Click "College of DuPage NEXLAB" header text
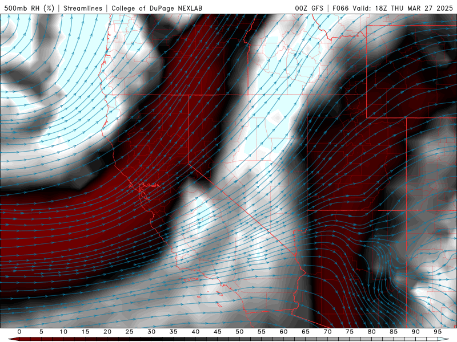The height and width of the screenshot is (342, 457). click(x=157, y=8)
